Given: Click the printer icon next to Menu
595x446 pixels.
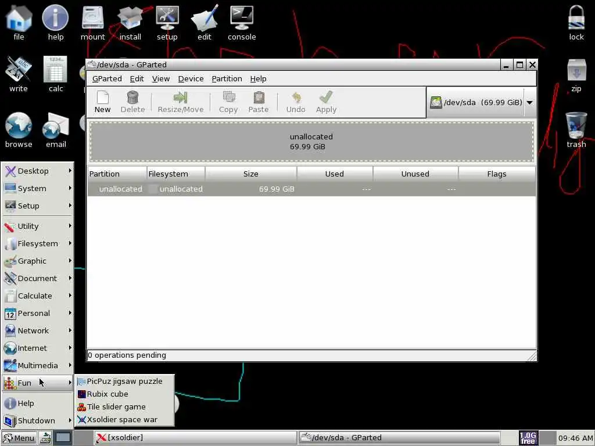Looking at the screenshot, I should 45,438.
